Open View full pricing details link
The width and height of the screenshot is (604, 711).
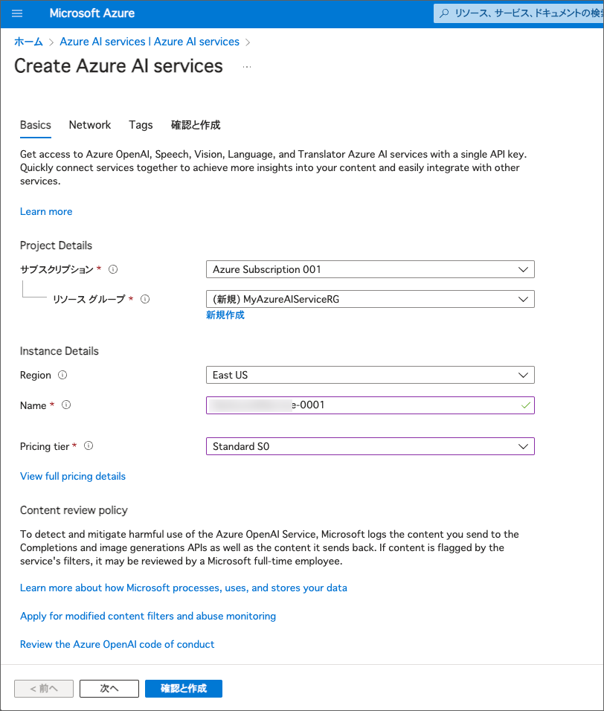click(x=73, y=476)
